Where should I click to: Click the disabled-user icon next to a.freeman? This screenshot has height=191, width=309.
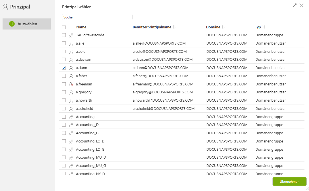[71, 84]
